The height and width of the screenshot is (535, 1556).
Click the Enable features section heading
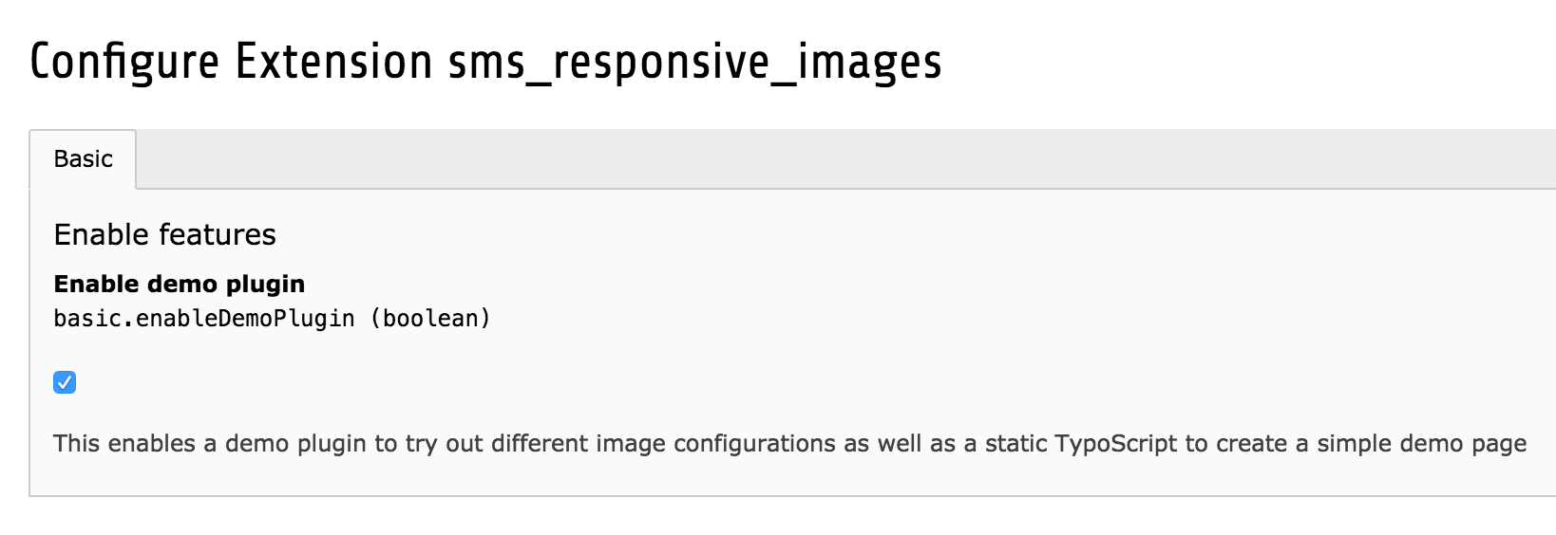tap(165, 234)
